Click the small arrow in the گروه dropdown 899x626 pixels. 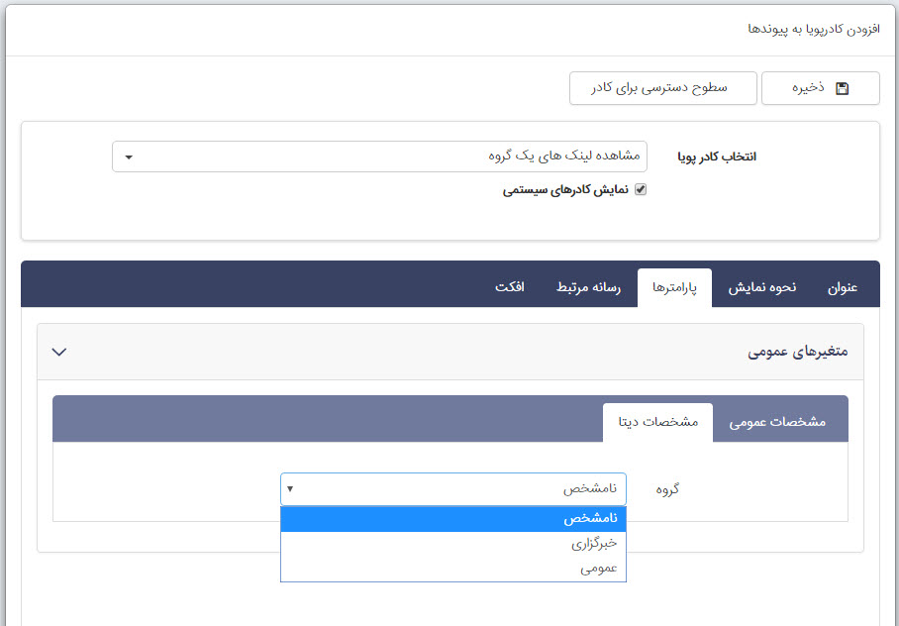(290, 488)
